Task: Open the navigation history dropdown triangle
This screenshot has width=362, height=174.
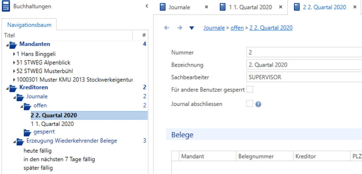Action: [192, 28]
